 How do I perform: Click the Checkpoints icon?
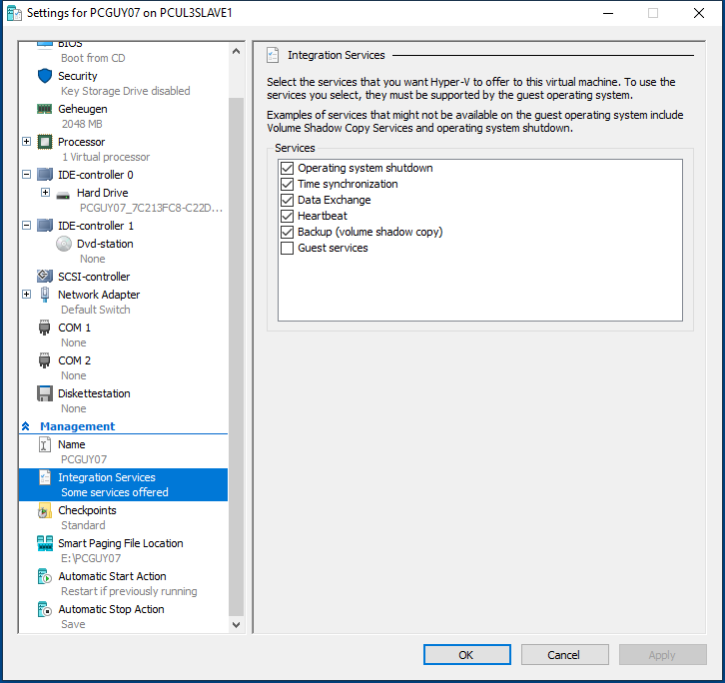45,510
